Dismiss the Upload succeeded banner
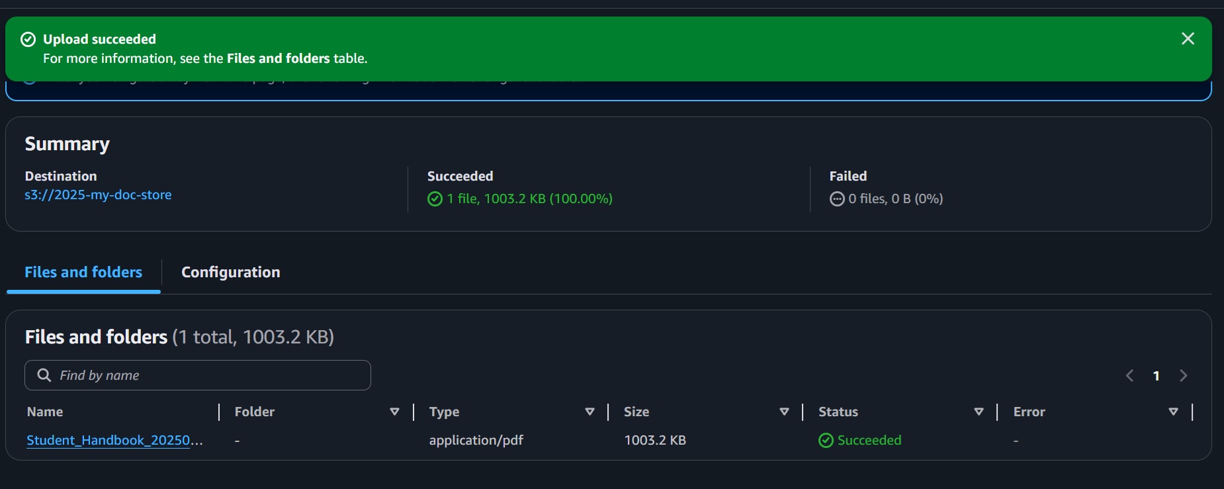Image resolution: width=1224 pixels, height=489 pixels. click(1188, 38)
